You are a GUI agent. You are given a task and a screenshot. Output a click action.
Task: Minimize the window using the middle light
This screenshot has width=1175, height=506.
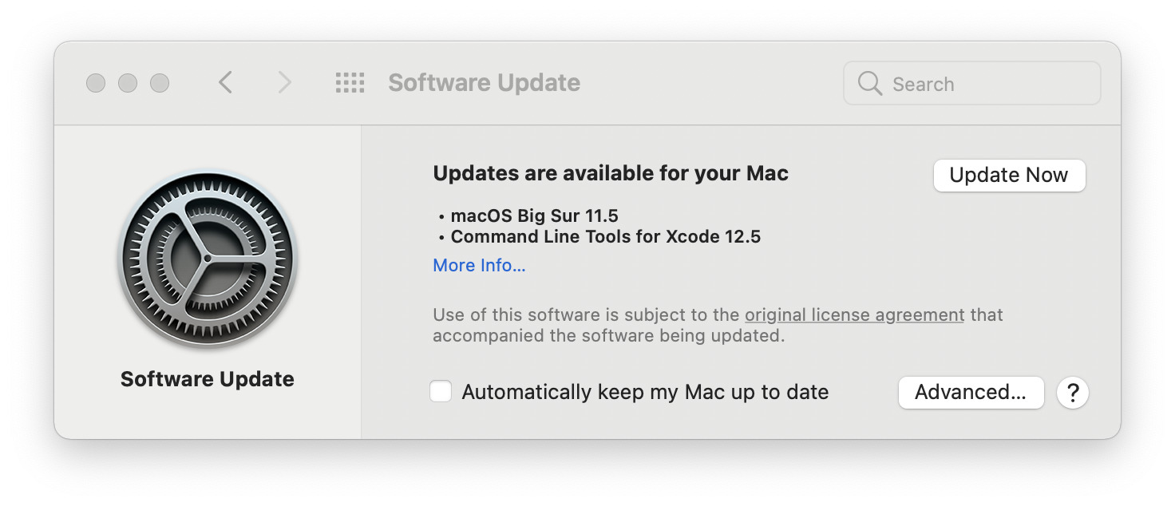point(128,83)
